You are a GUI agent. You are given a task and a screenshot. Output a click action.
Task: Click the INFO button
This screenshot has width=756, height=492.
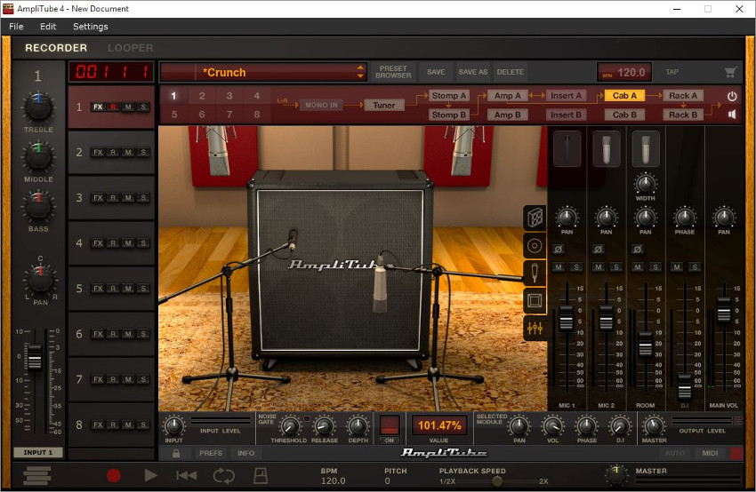pyautogui.click(x=245, y=453)
